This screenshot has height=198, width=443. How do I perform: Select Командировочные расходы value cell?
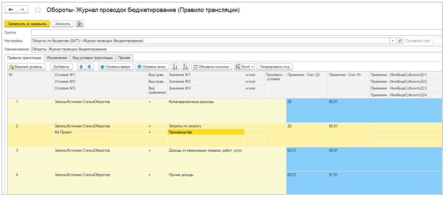206,102
